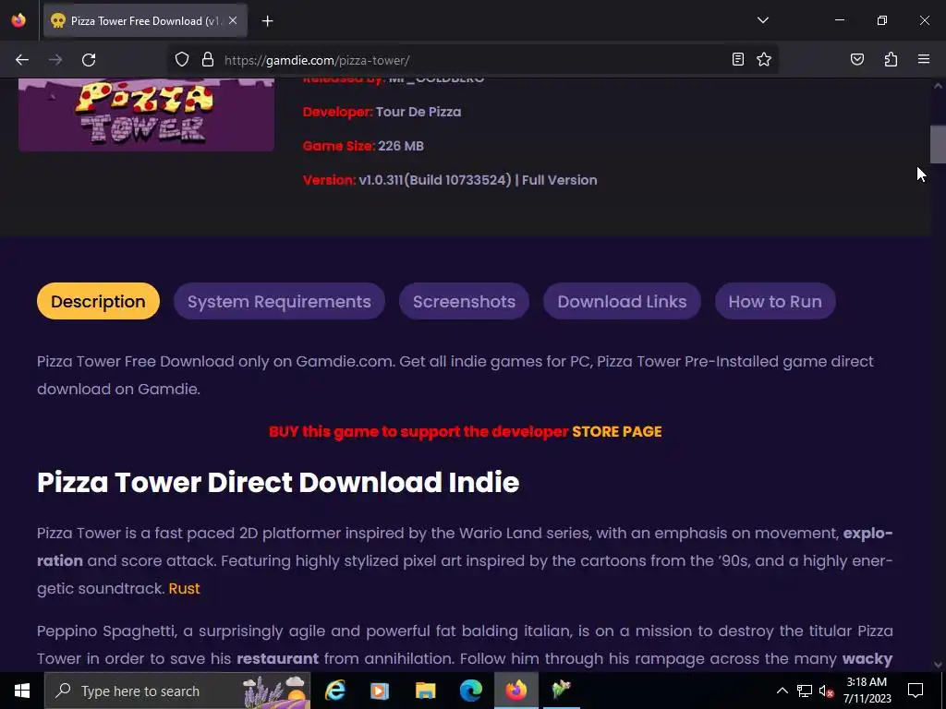Screen dimensions: 946x709
Task: Click the 'BUY this game to support' text
Action: [418, 432]
